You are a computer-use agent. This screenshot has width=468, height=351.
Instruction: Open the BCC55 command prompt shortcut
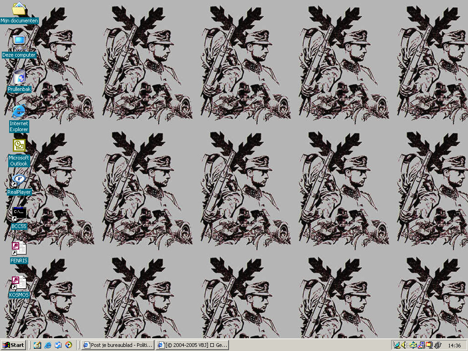tap(19, 214)
